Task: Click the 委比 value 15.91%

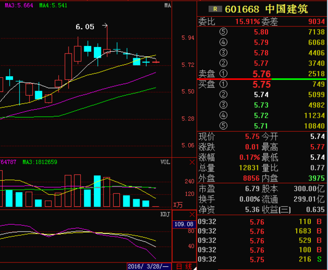Action: click(248, 22)
